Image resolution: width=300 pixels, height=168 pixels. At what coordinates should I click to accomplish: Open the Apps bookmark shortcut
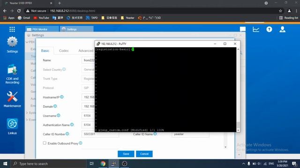pos(9,18)
